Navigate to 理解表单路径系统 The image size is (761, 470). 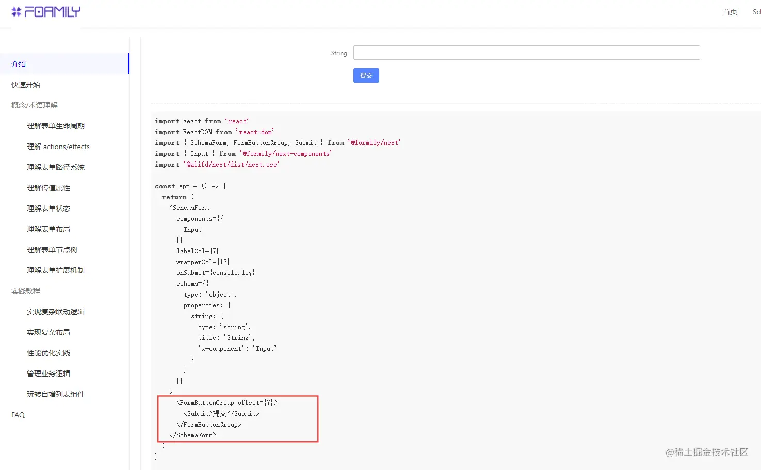(56, 167)
